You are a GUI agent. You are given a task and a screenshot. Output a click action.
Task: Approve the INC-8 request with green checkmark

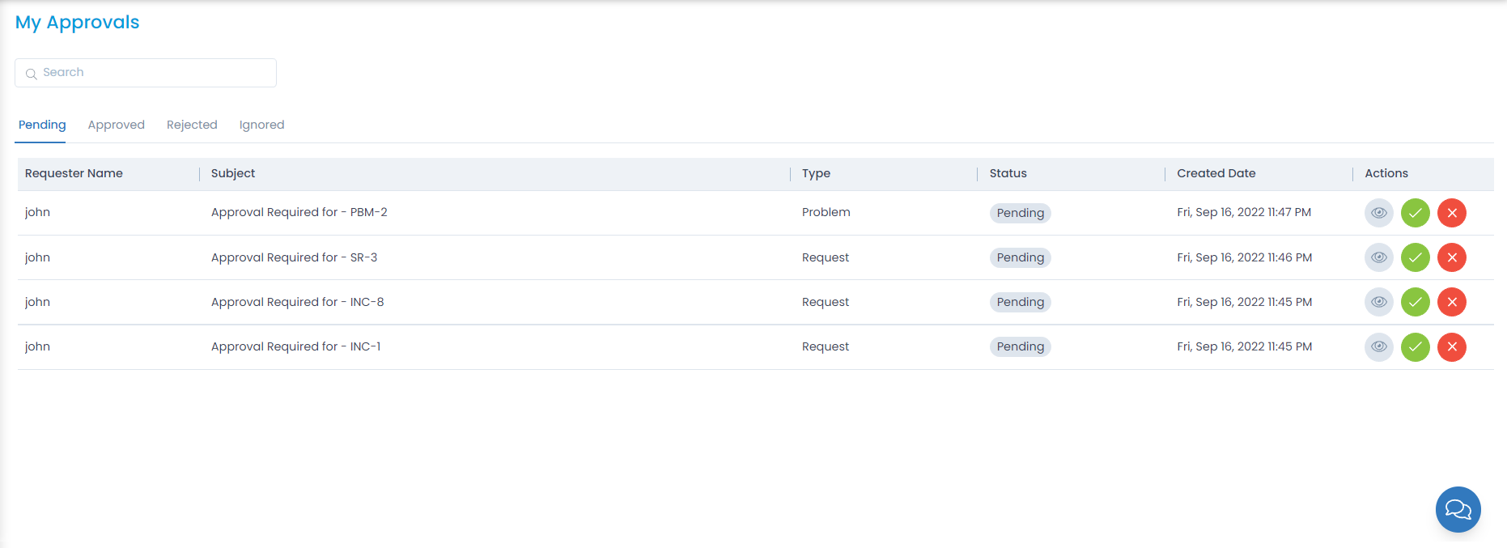1415,302
